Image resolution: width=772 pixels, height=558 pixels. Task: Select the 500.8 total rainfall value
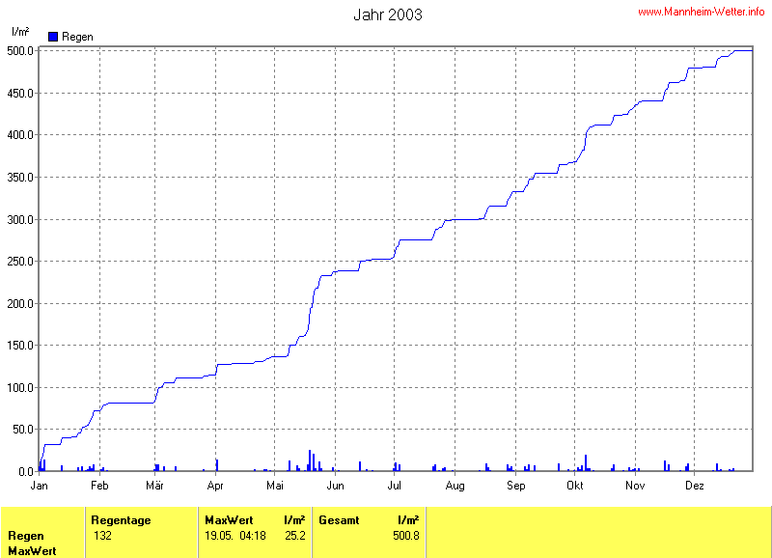[x=407, y=535]
